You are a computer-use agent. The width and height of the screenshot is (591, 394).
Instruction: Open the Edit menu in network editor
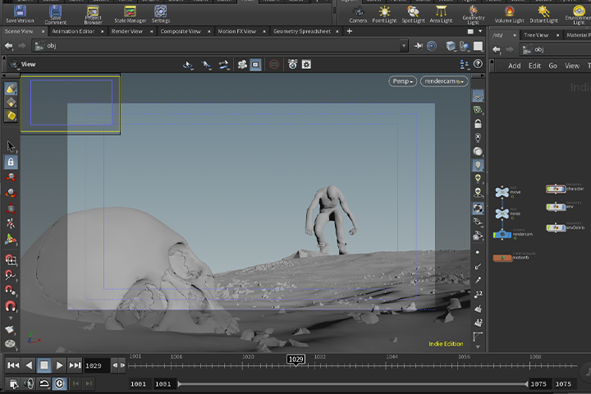(x=534, y=66)
